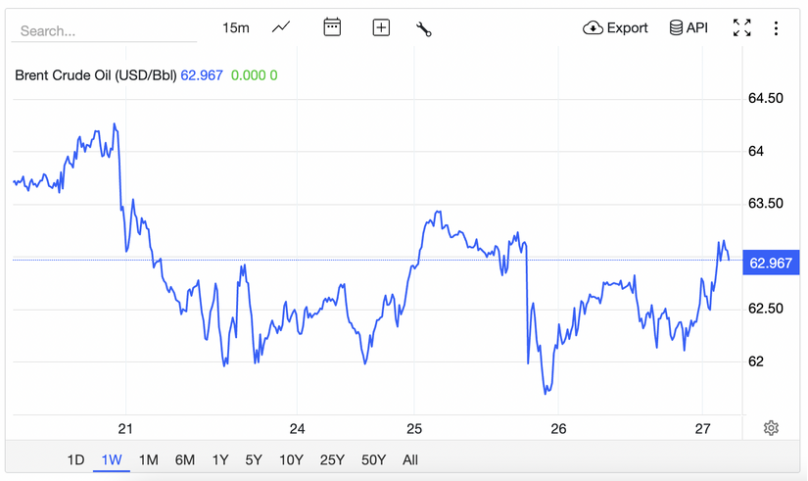The image size is (808, 481).
Task: Switch to the 10Y range
Action: 291,459
